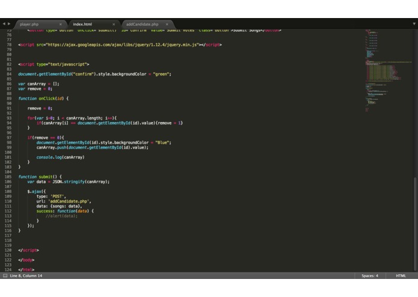
Task: Close the player.php tab
Action: (61, 24)
